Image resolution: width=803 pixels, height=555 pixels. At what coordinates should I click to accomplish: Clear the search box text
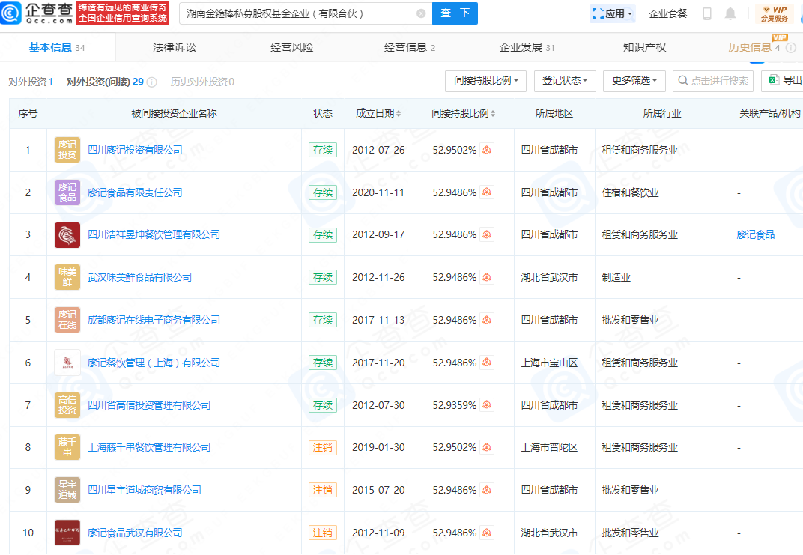(x=421, y=13)
